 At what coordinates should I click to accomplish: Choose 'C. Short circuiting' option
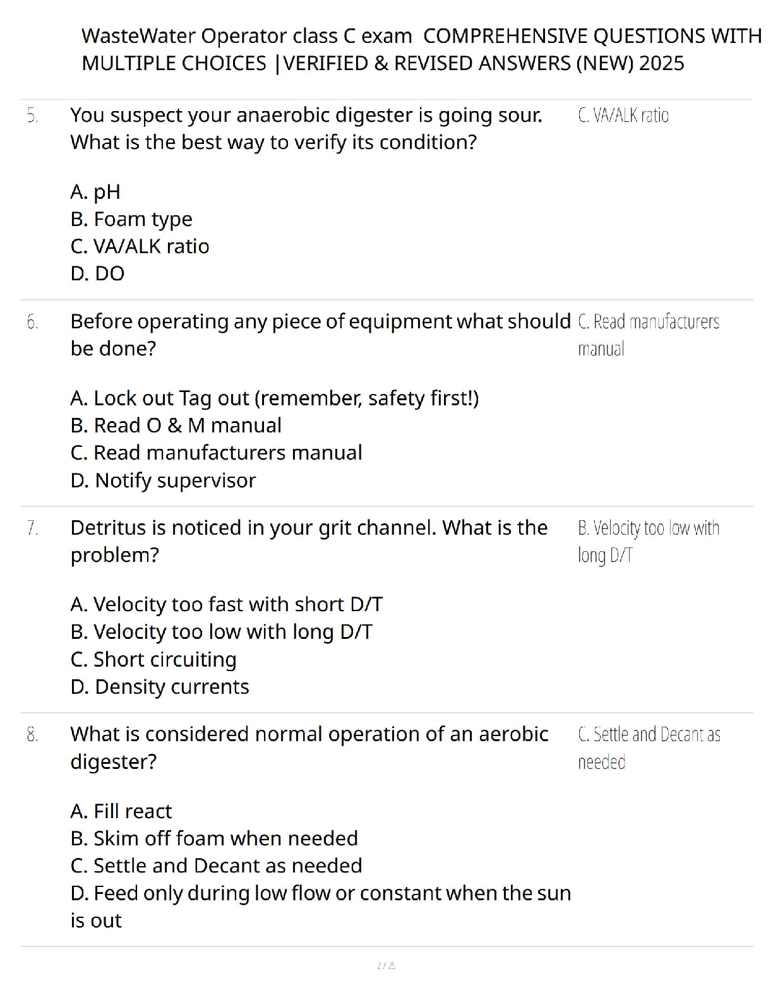point(153,660)
